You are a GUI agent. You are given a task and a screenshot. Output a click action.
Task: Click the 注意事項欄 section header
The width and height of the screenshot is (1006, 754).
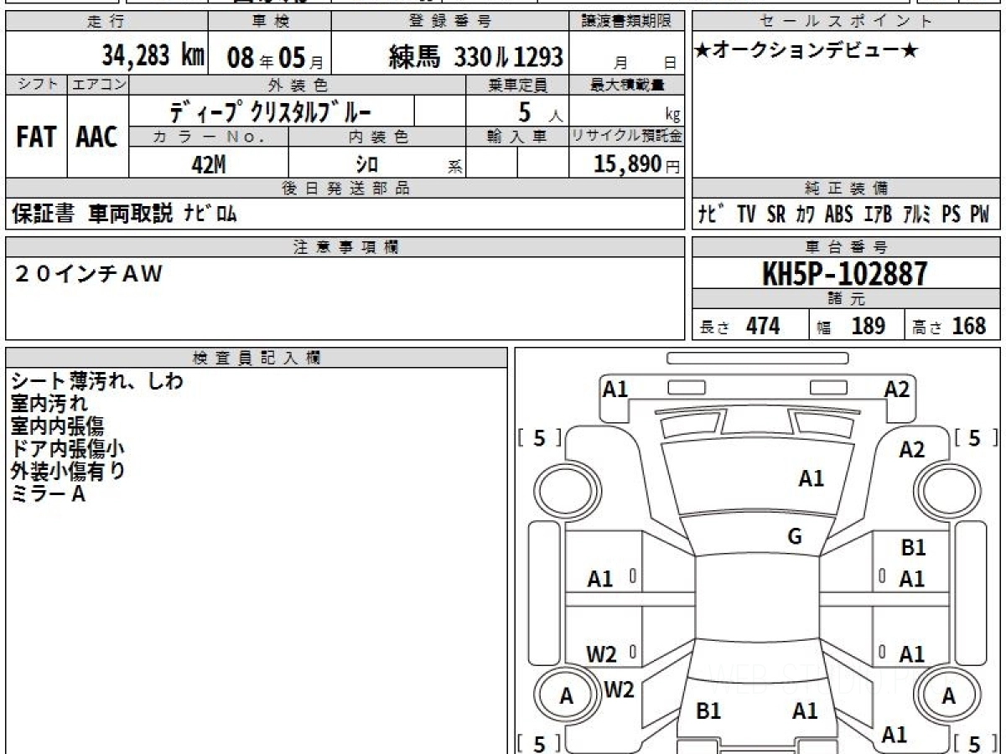pyautogui.click(x=345, y=247)
